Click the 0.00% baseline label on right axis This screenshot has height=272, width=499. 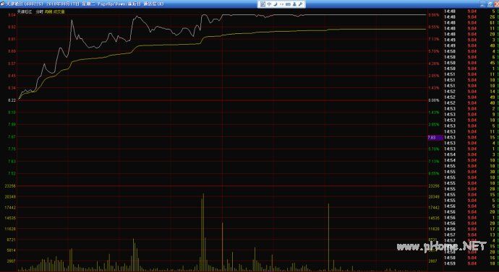(434, 100)
